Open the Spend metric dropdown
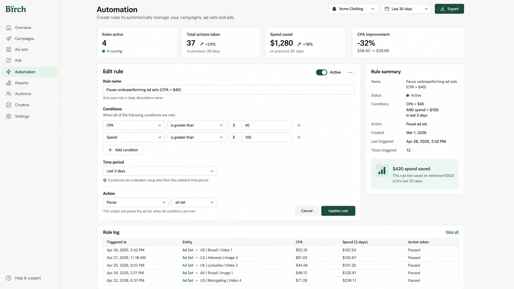This screenshot has height=289, width=514. [134, 137]
